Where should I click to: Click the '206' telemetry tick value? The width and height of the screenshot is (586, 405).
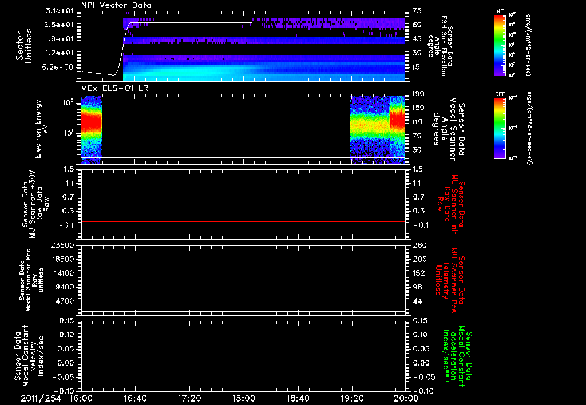[x=418, y=259]
